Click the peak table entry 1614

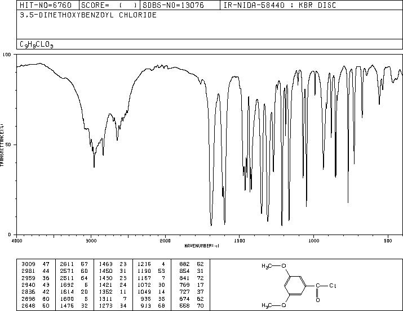point(67,292)
